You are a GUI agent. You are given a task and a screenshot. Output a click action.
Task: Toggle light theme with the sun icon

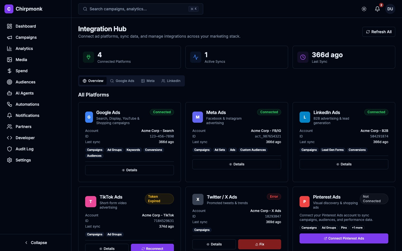[364, 9]
